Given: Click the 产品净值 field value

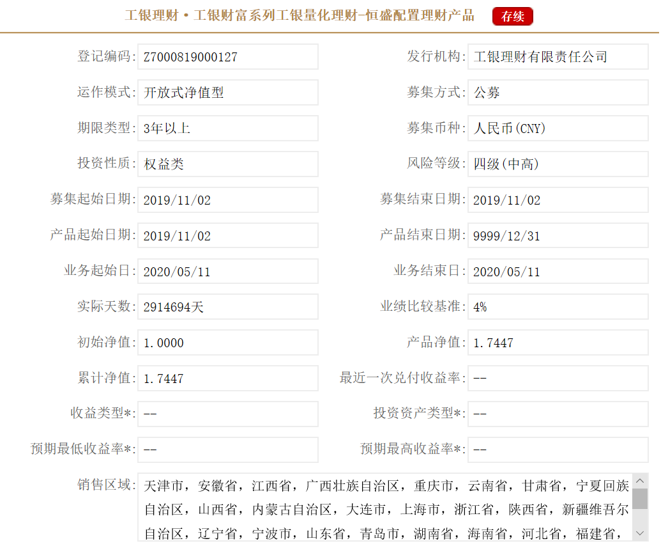Looking at the screenshot, I should coord(558,342).
